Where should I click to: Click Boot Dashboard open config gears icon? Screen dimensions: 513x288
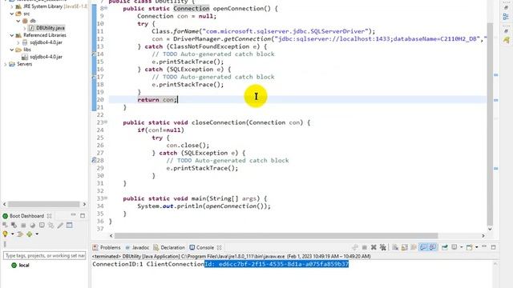[50, 226]
